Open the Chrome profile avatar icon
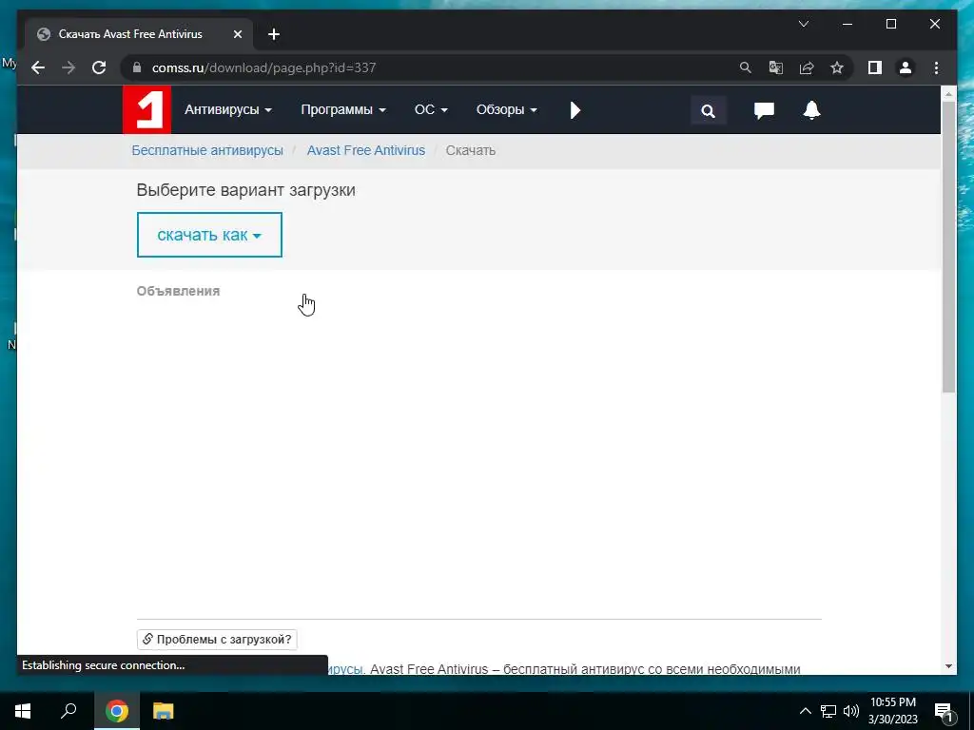The height and width of the screenshot is (730, 974). pyautogui.click(x=906, y=67)
